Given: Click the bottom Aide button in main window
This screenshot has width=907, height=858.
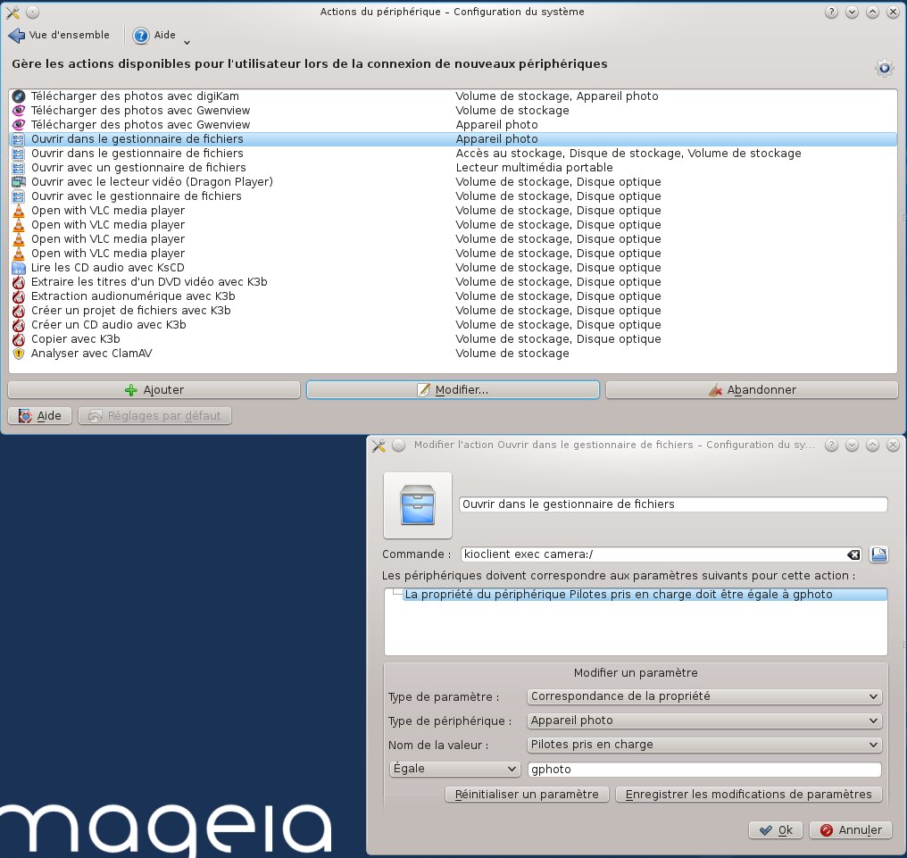Looking at the screenshot, I should click(40, 416).
